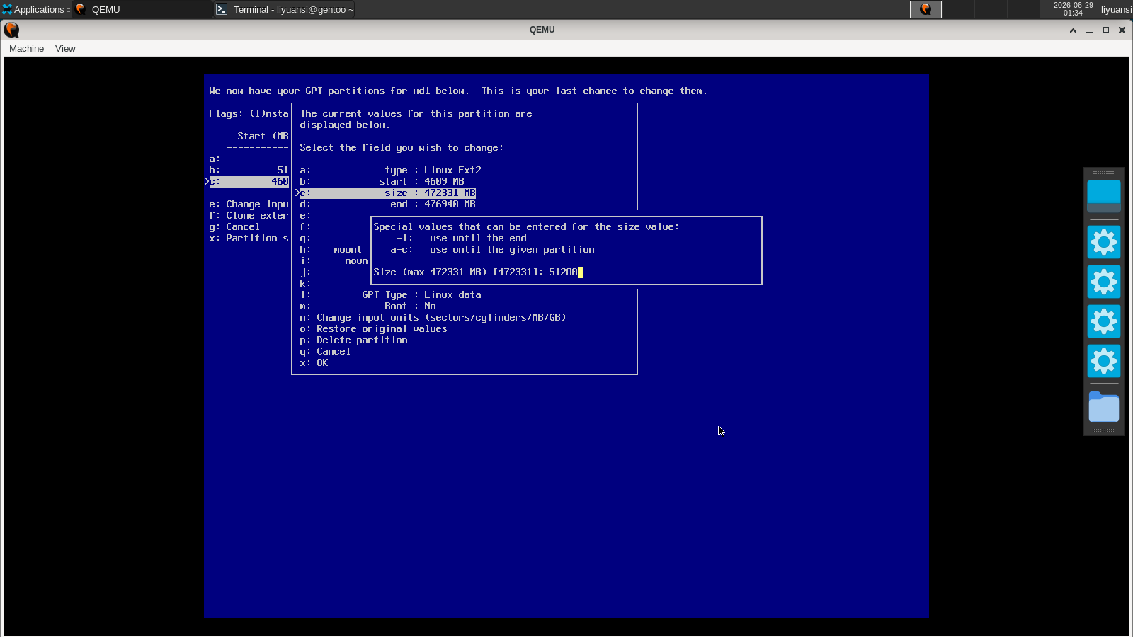
Task: Click the topmost gear icon in the dock
Action: pos(1104,243)
